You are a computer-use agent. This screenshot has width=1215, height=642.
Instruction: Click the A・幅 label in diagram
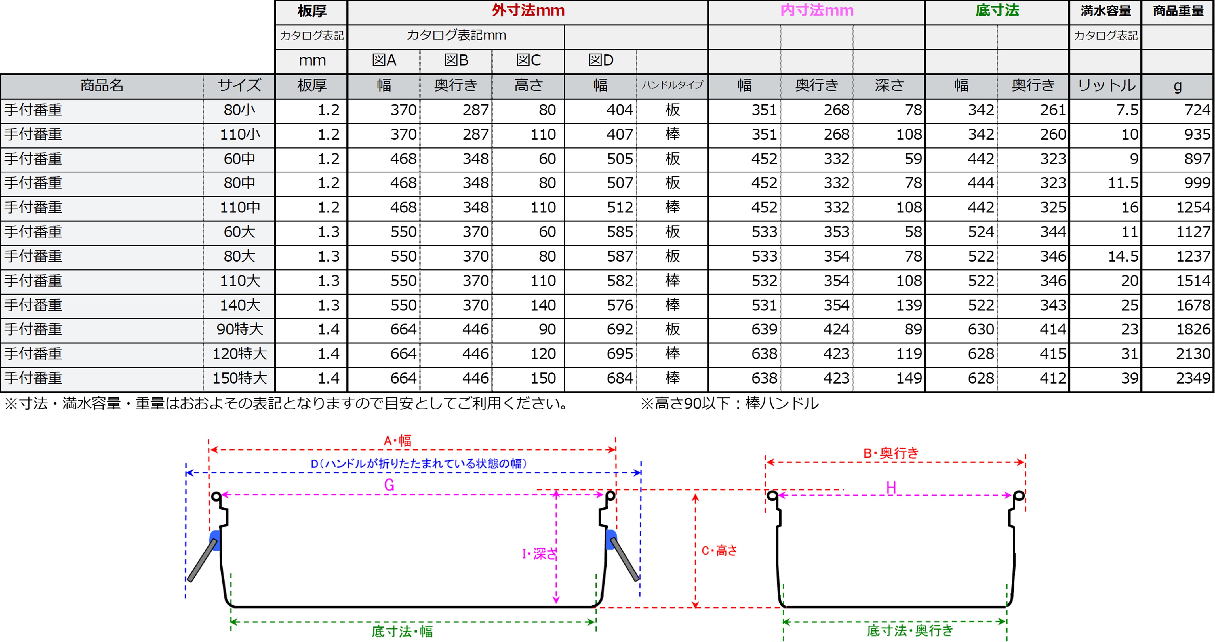click(397, 441)
